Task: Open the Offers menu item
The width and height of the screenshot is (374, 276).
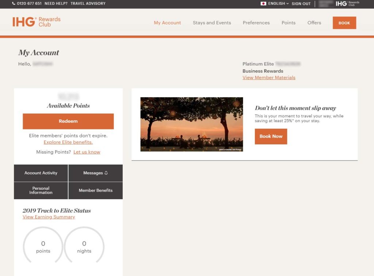Action: point(314,23)
